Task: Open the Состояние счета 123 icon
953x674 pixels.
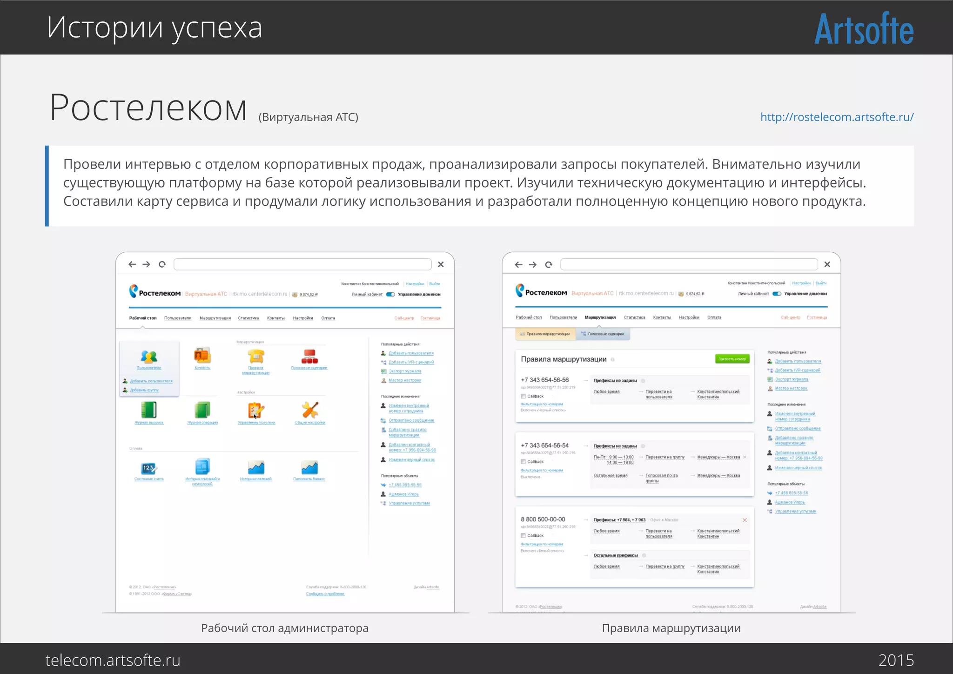Action: coord(149,467)
